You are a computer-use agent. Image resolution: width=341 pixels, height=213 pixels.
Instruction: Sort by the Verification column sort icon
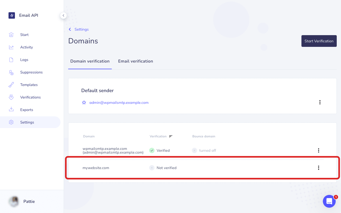click(x=171, y=136)
